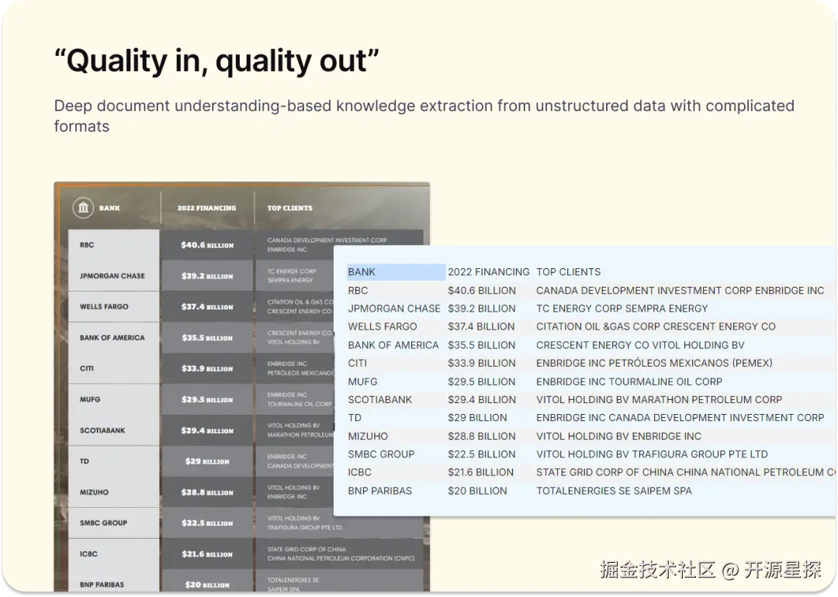
Task: Click $40.6 BILLION in the infographic image
Action: pos(207,245)
